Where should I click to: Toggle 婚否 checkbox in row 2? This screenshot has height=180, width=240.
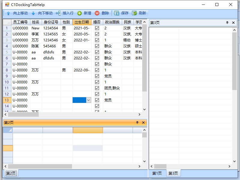97,34
